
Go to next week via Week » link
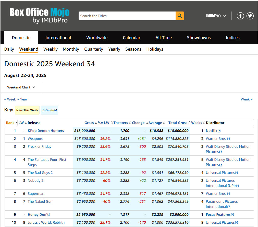tap(247, 99)
